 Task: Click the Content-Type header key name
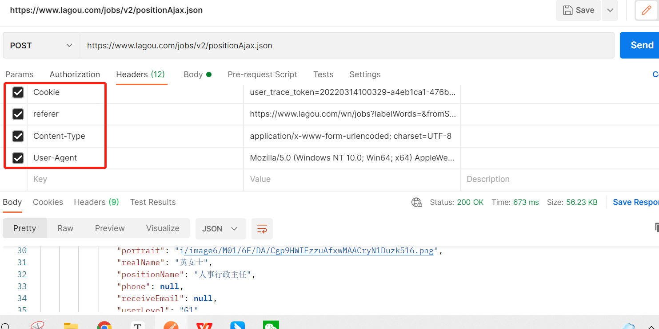pyautogui.click(x=59, y=136)
